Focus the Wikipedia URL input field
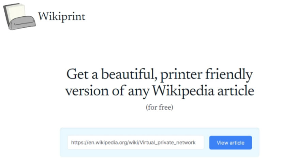The height and width of the screenshot is (162, 283). coord(135,143)
